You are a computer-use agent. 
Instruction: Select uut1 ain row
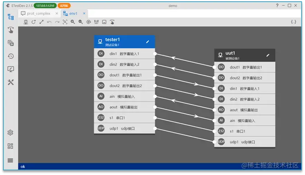tap(245, 121)
